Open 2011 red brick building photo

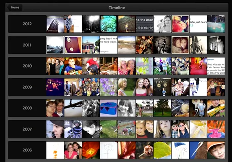(91, 45)
